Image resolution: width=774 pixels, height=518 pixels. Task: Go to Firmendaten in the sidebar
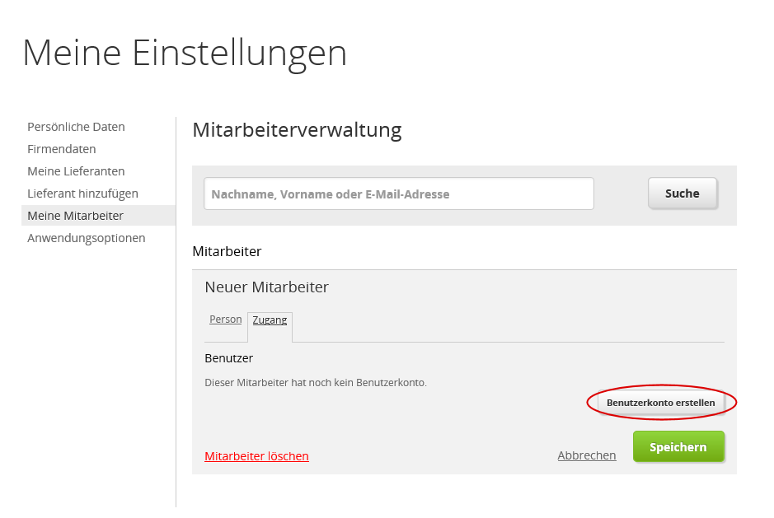click(62, 149)
